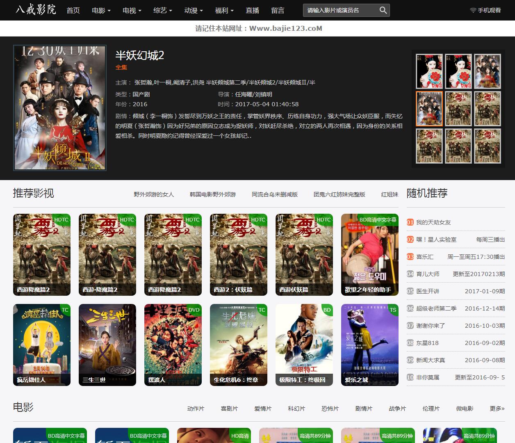This screenshot has width=515, height=443.
Task: Open the 西游2：伏妖篇 movie card
Action: coord(239,255)
